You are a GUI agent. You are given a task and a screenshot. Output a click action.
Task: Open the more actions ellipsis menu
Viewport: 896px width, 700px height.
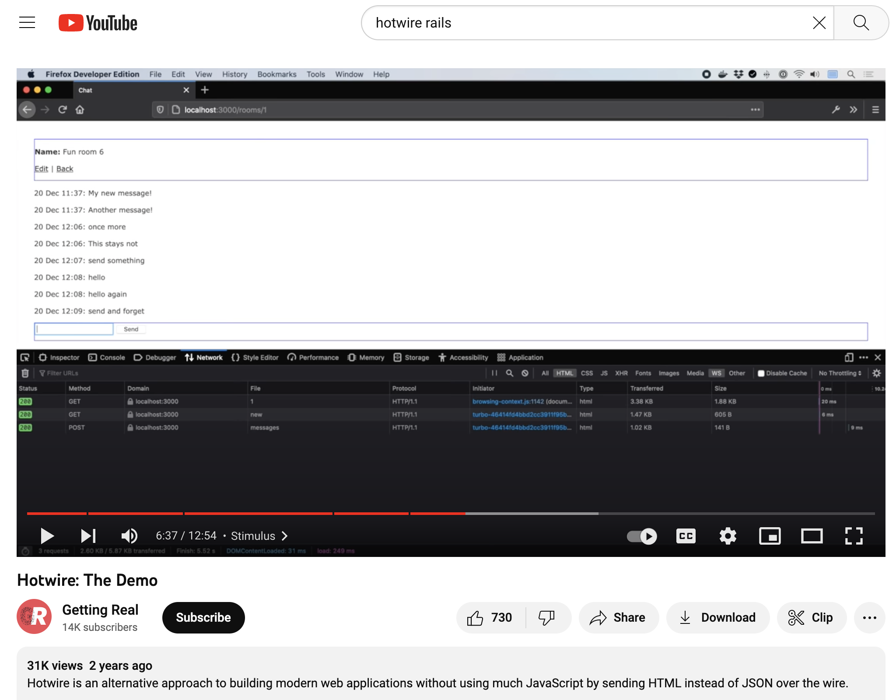[x=870, y=617]
